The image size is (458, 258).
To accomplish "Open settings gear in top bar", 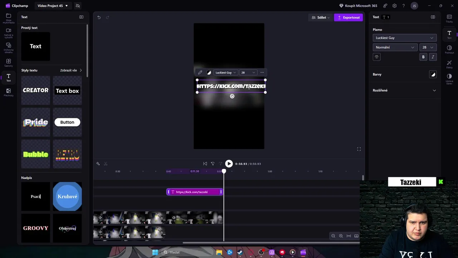I will (394, 6).
